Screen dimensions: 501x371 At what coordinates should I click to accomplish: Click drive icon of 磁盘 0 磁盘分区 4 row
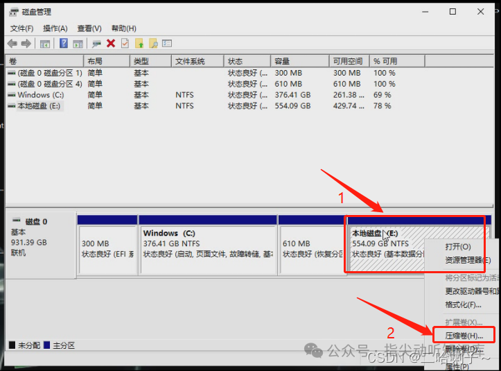coord(12,84)
